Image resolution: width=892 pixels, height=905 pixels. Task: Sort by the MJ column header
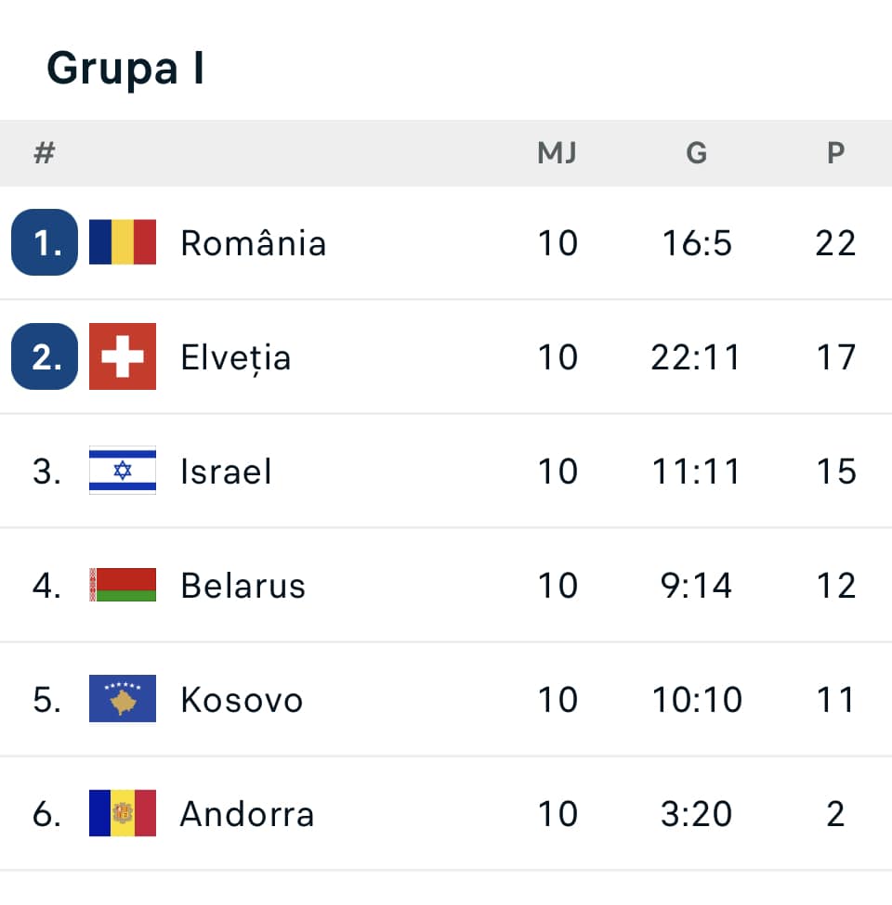[557, 153]
